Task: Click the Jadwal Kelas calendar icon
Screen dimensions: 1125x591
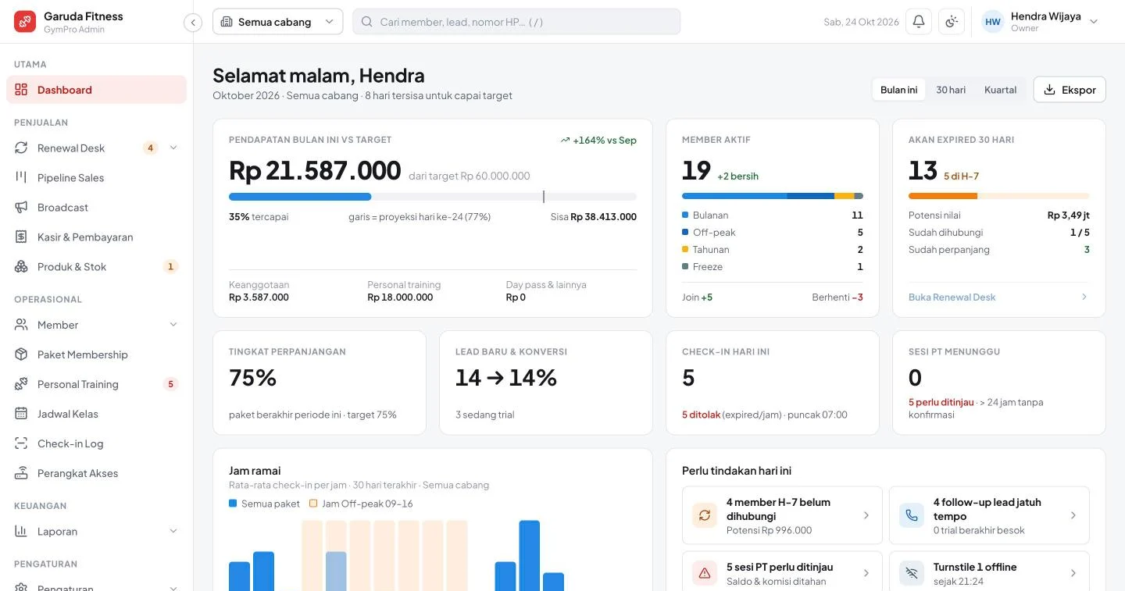Action: pyautogui.click(x=21, y=414)
